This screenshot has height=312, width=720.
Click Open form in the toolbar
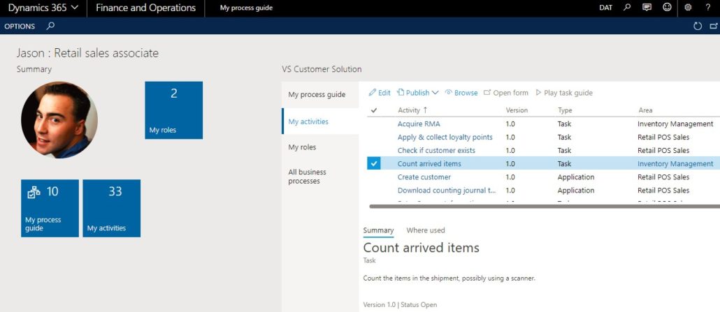[x=506, y=93]
